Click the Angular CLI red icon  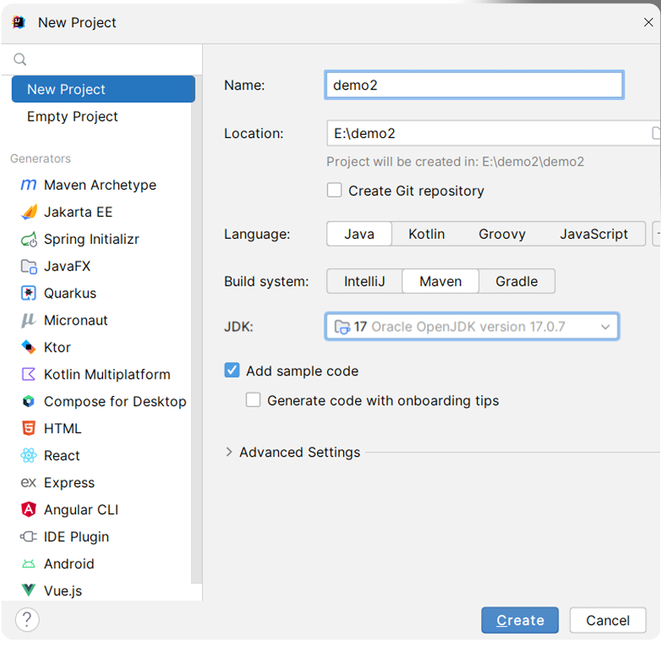29,509
